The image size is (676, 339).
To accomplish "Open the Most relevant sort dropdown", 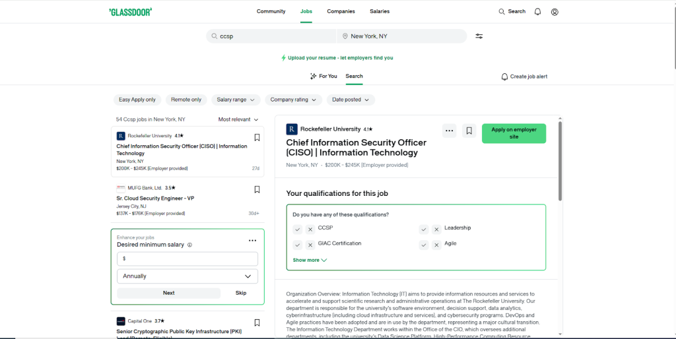I will coord(238,119).
